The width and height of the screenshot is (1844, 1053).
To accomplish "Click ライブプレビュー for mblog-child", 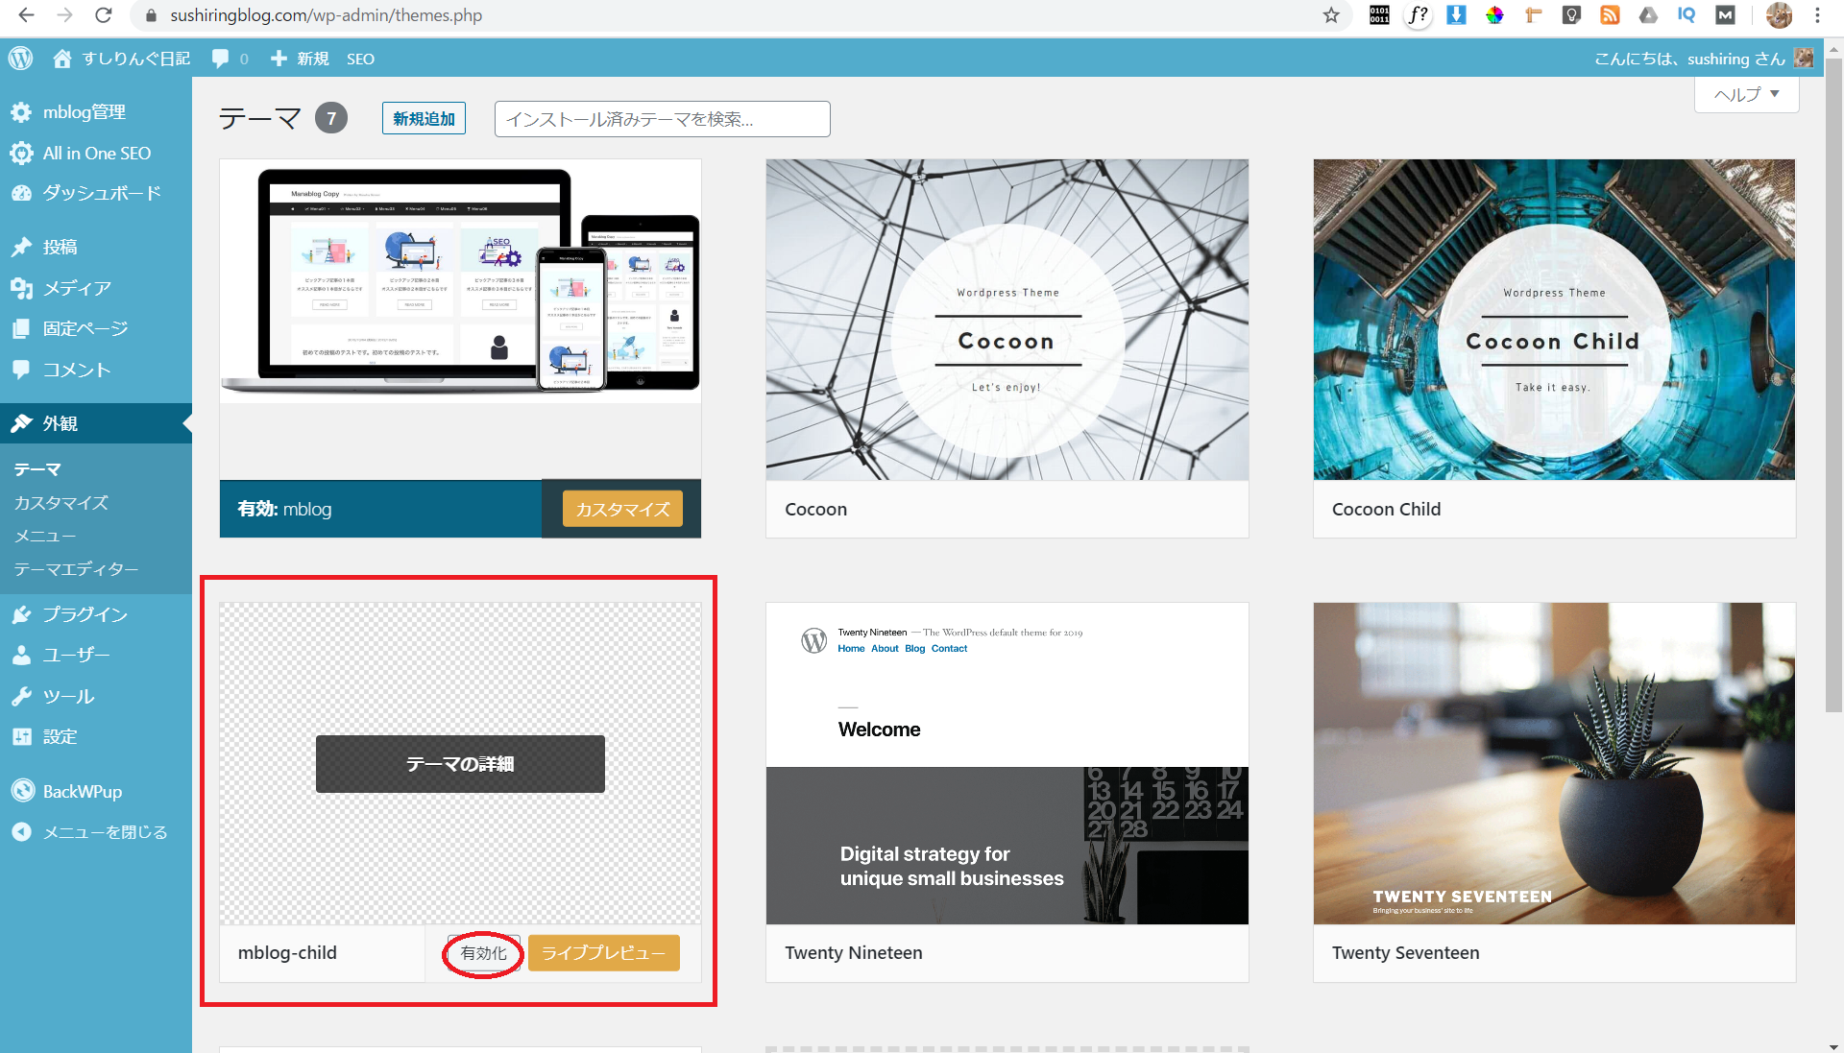I will [x=603, y=953].
